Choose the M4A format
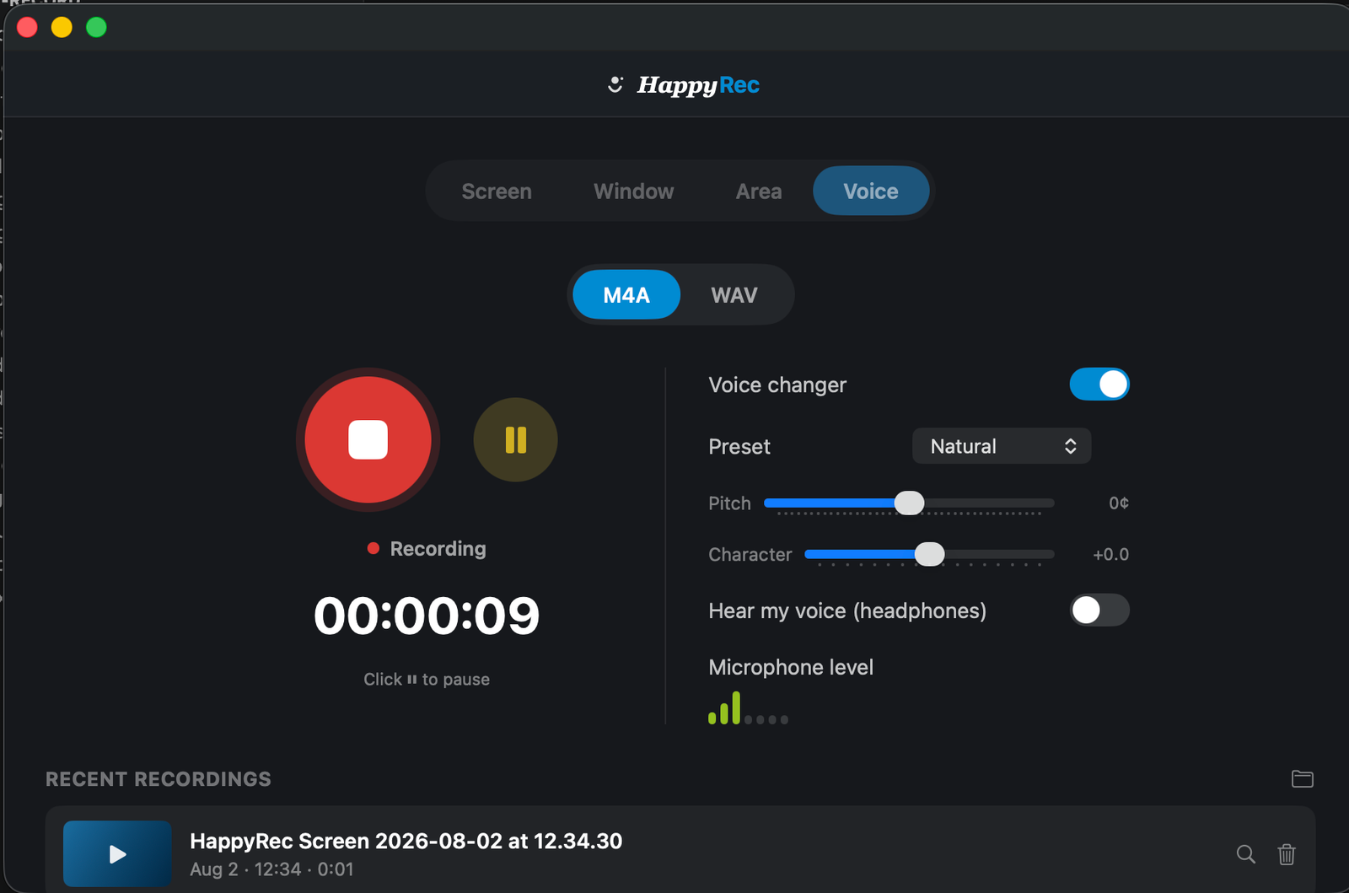This screenshot has width=1349, height=893. click(x=626, y=295)
